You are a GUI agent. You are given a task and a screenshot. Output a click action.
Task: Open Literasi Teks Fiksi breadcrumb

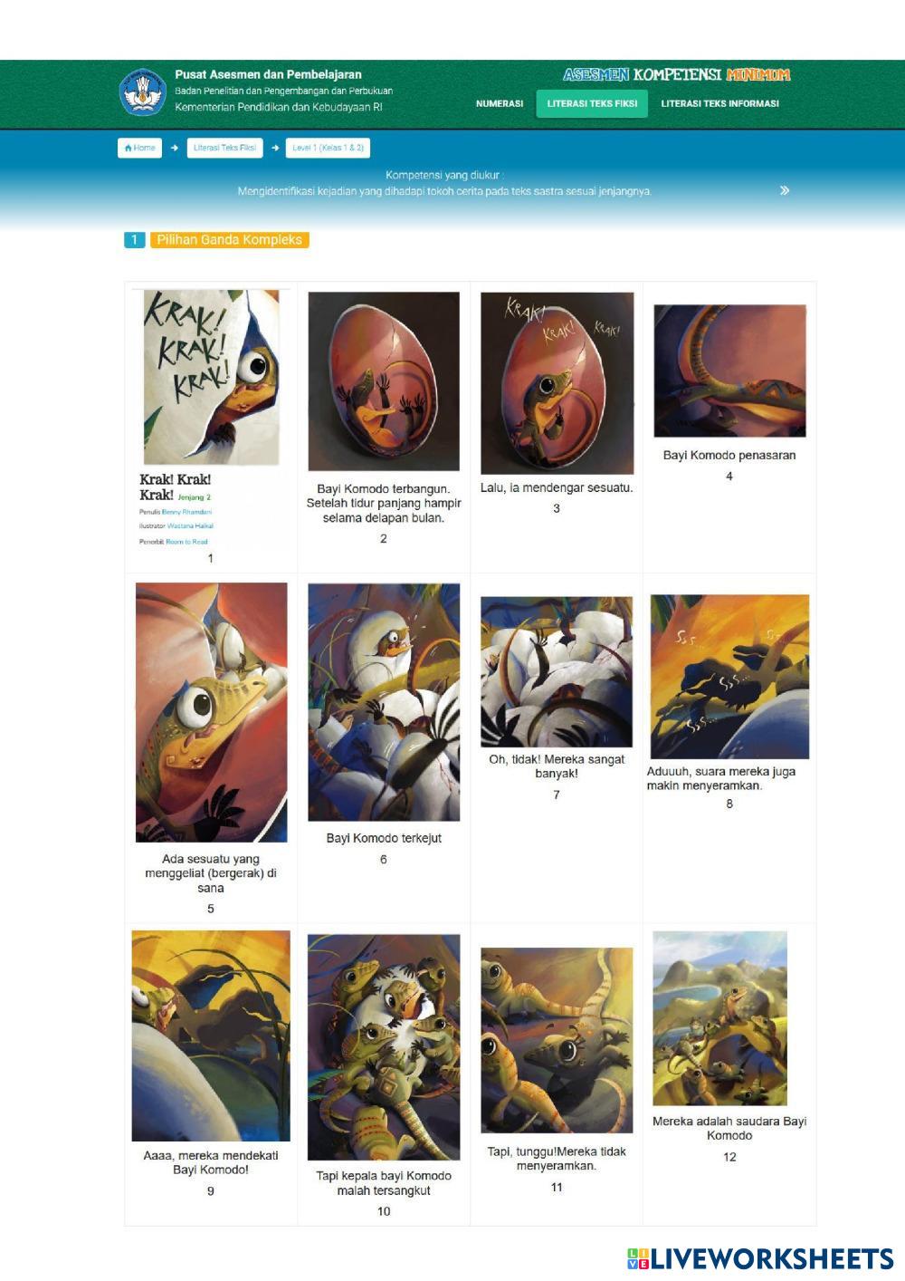click(x=224, y=148)
